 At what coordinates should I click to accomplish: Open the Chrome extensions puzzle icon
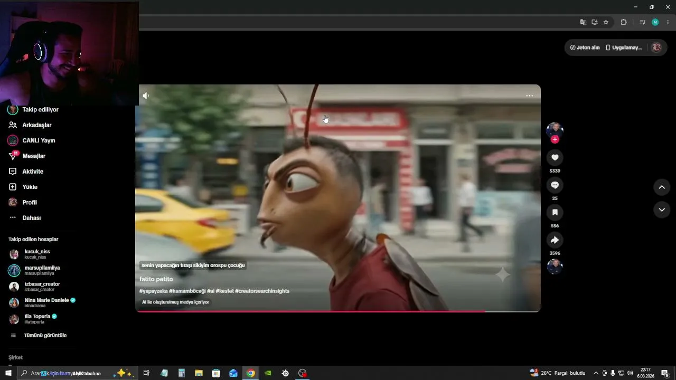[x=624, y=22]
